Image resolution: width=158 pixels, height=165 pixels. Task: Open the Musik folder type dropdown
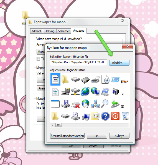(41, 52)
